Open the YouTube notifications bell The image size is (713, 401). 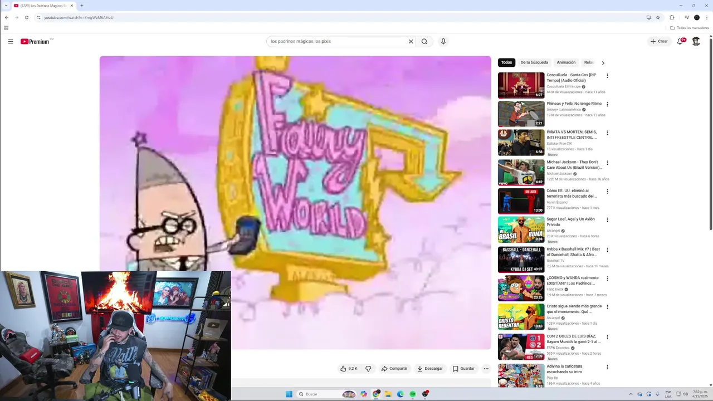pos(681,41)
